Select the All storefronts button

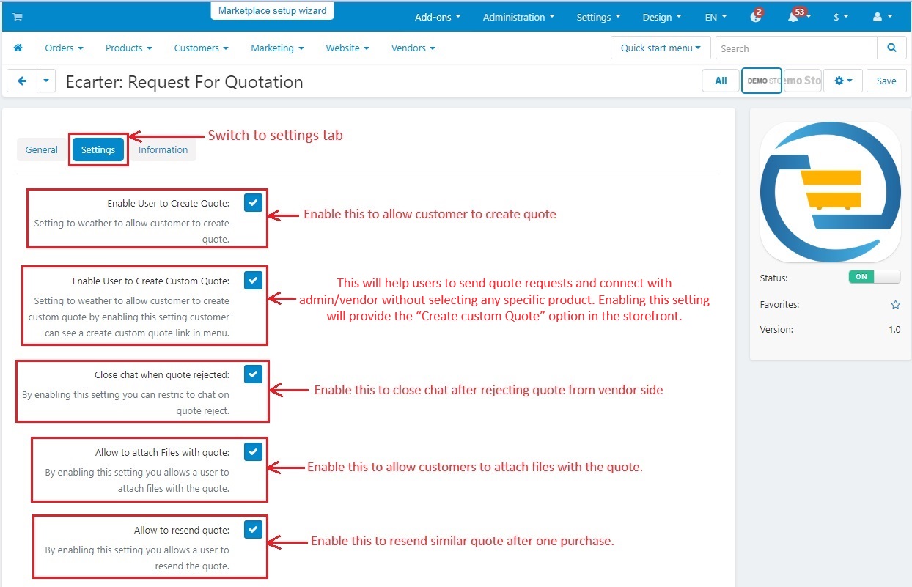point(721,81)
